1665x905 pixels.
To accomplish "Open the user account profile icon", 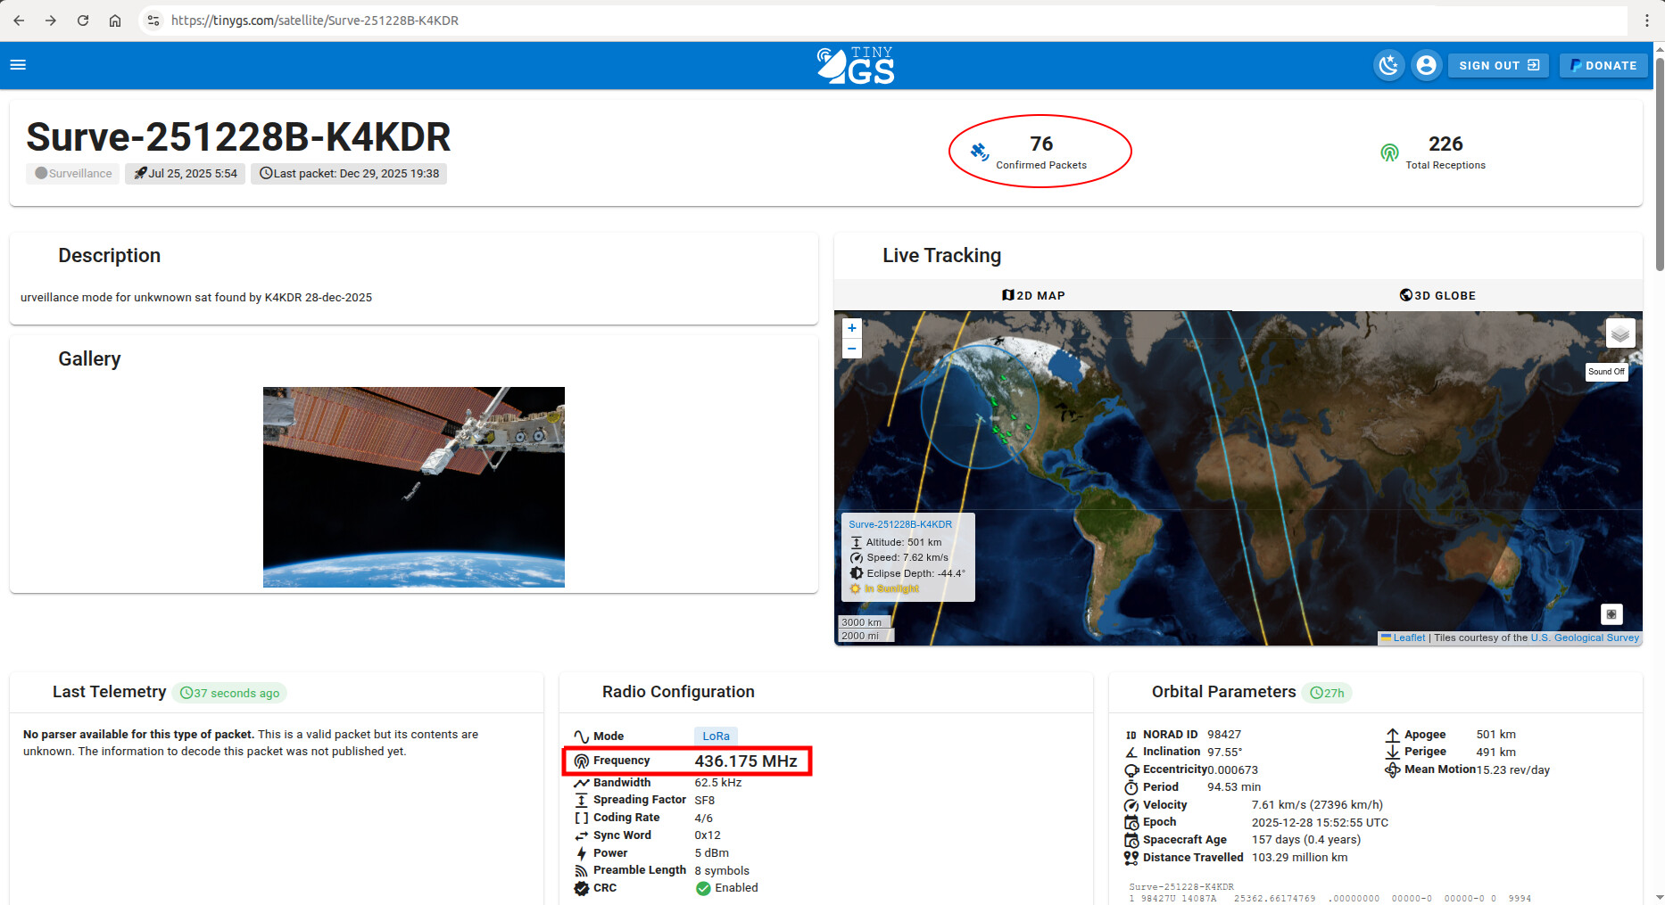I will (x=1426, y=65).
